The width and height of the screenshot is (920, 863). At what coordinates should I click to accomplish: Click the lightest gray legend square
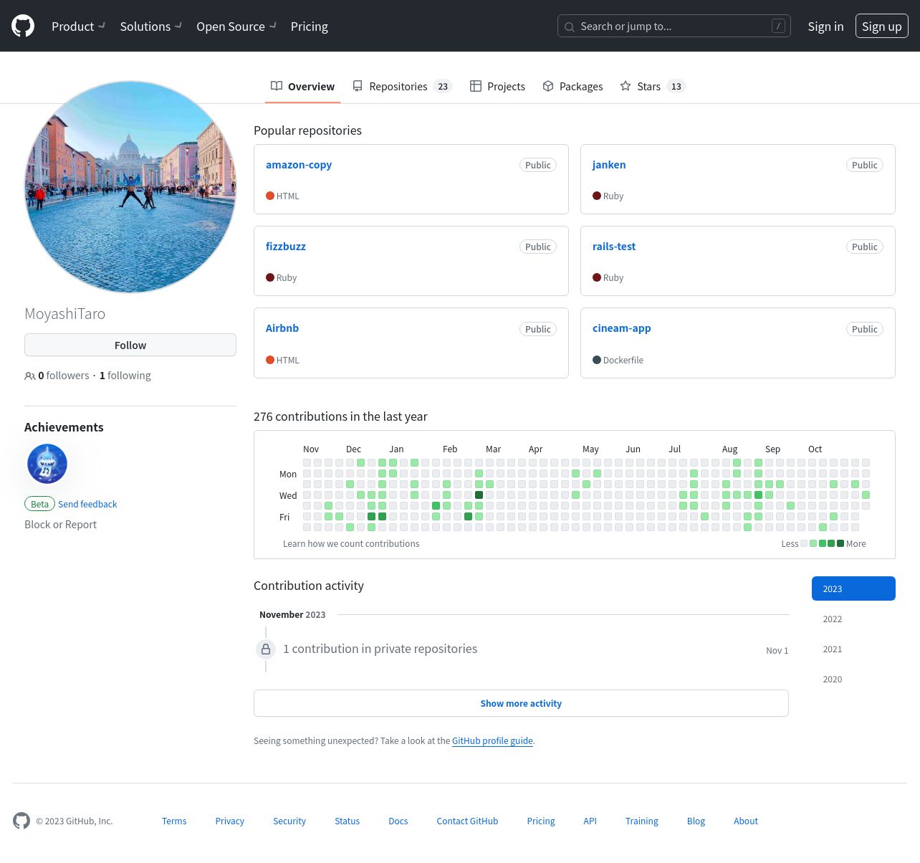coord(804,543)
